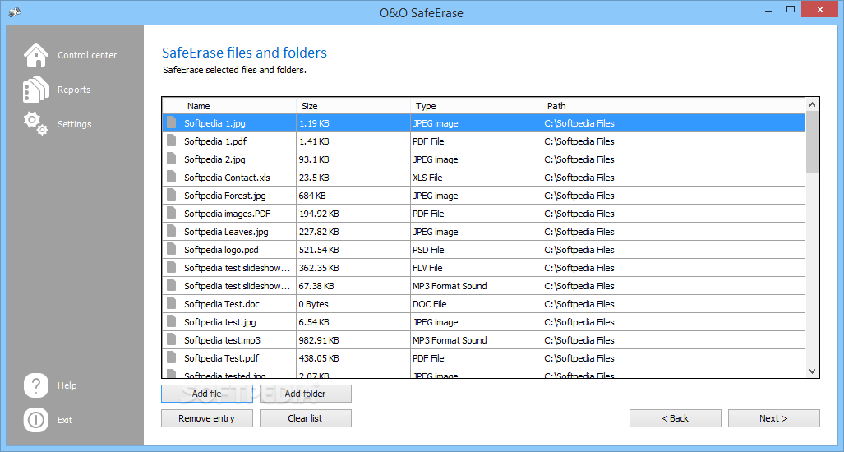Click file icon beside Softpedia Leaves.jpg

(171, 232)
